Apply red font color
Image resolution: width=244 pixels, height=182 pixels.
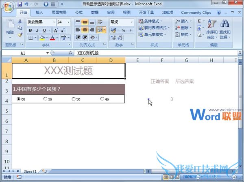click(52, 38)
